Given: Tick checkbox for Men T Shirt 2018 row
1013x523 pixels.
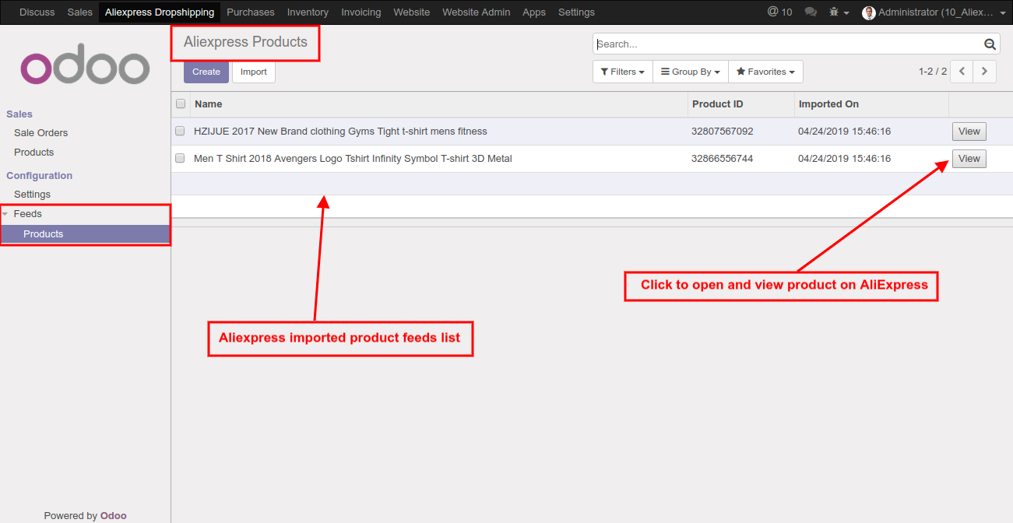Looking at the screenshot, I should (x=180, y=158).
